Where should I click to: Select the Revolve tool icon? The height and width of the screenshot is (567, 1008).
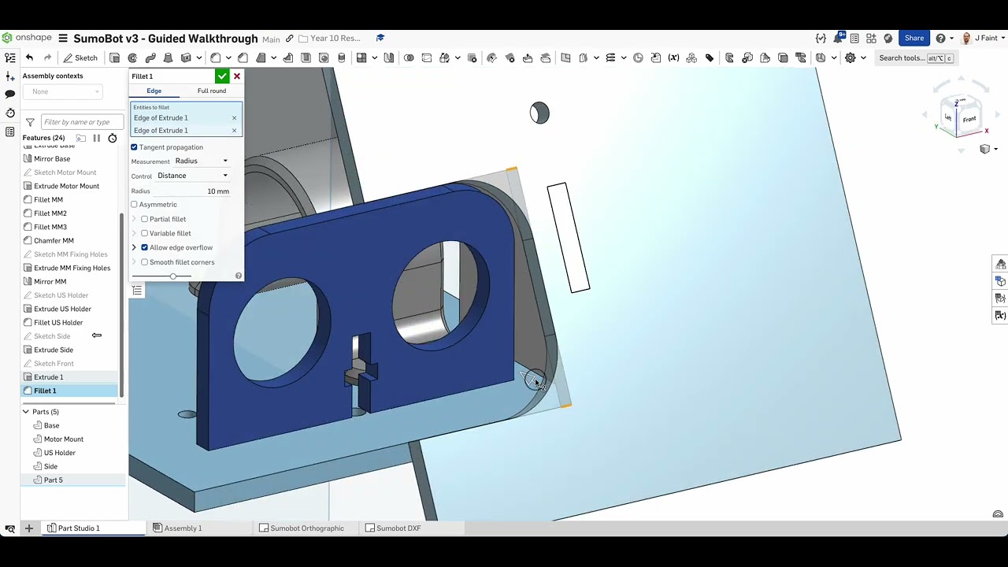tap(132, 57)
